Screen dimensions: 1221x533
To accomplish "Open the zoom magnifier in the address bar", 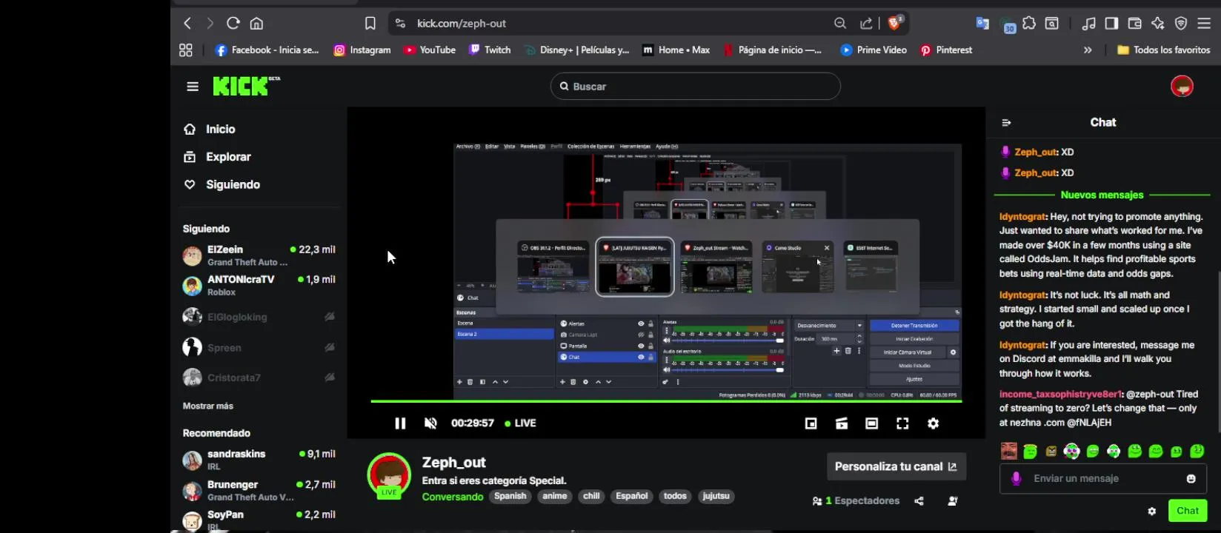I will [840, 24].
